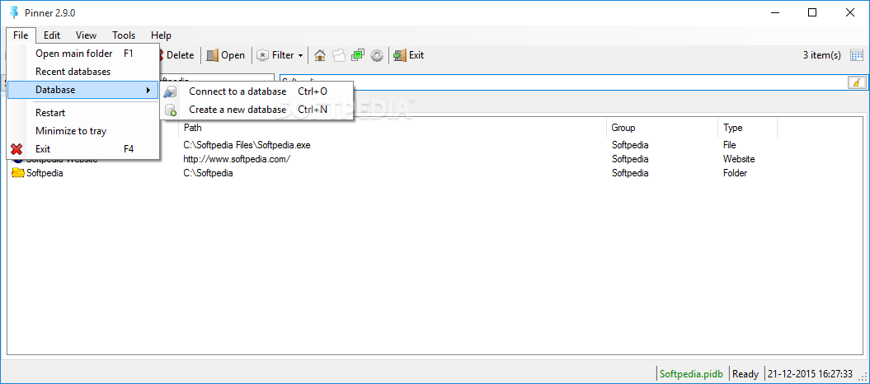This screenshot has width=870, height=384.
Task: Click the Pinner pin icon in title bar
Action: 14,12
